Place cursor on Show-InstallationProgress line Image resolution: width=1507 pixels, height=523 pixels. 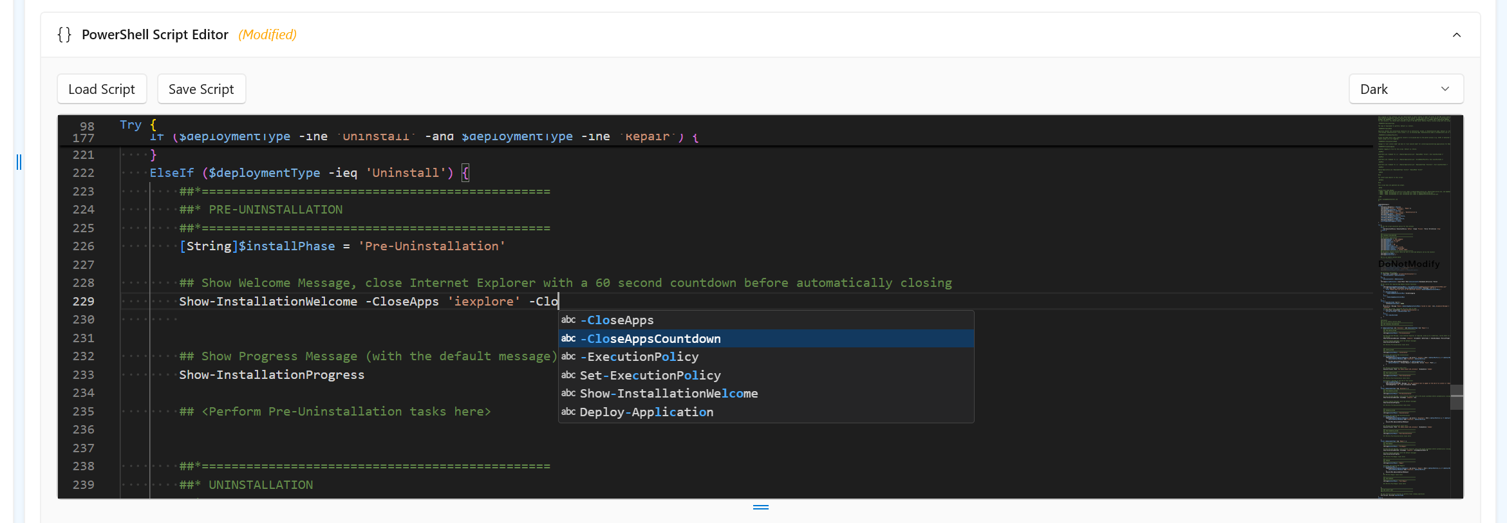[272, 375]
